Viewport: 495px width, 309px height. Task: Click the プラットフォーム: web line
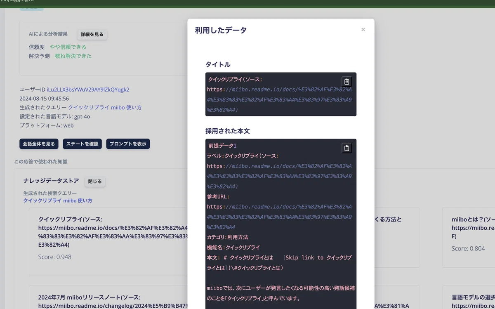[x=47, y=125]
